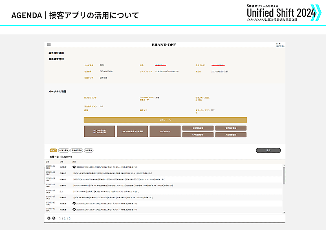Click the 戻る button
326x230 pixels.
point(268,150)
